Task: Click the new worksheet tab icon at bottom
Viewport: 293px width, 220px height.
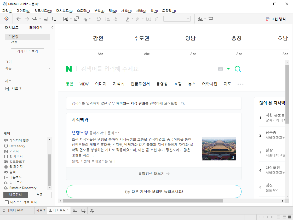Action: coord(75,211)
